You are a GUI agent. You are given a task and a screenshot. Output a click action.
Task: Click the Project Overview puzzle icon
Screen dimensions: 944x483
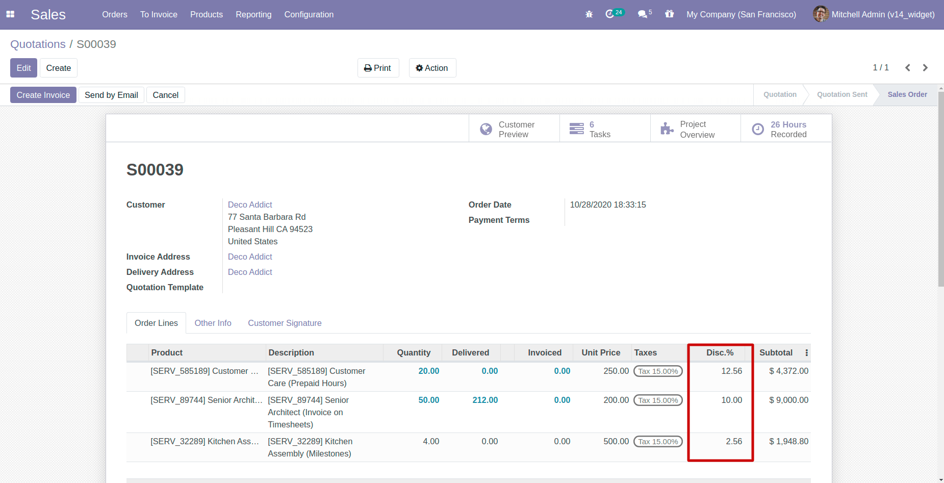(667, 129)
